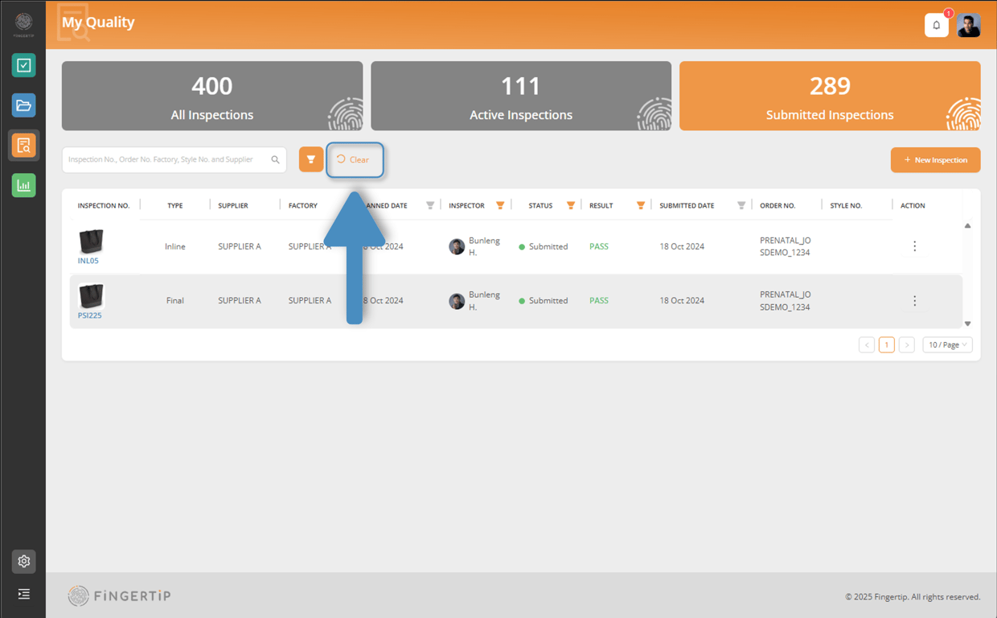Image resolution: width=997 pixels, height=618 pixels.
Task: Filter the Inspector column
Action: click(500, 205)
